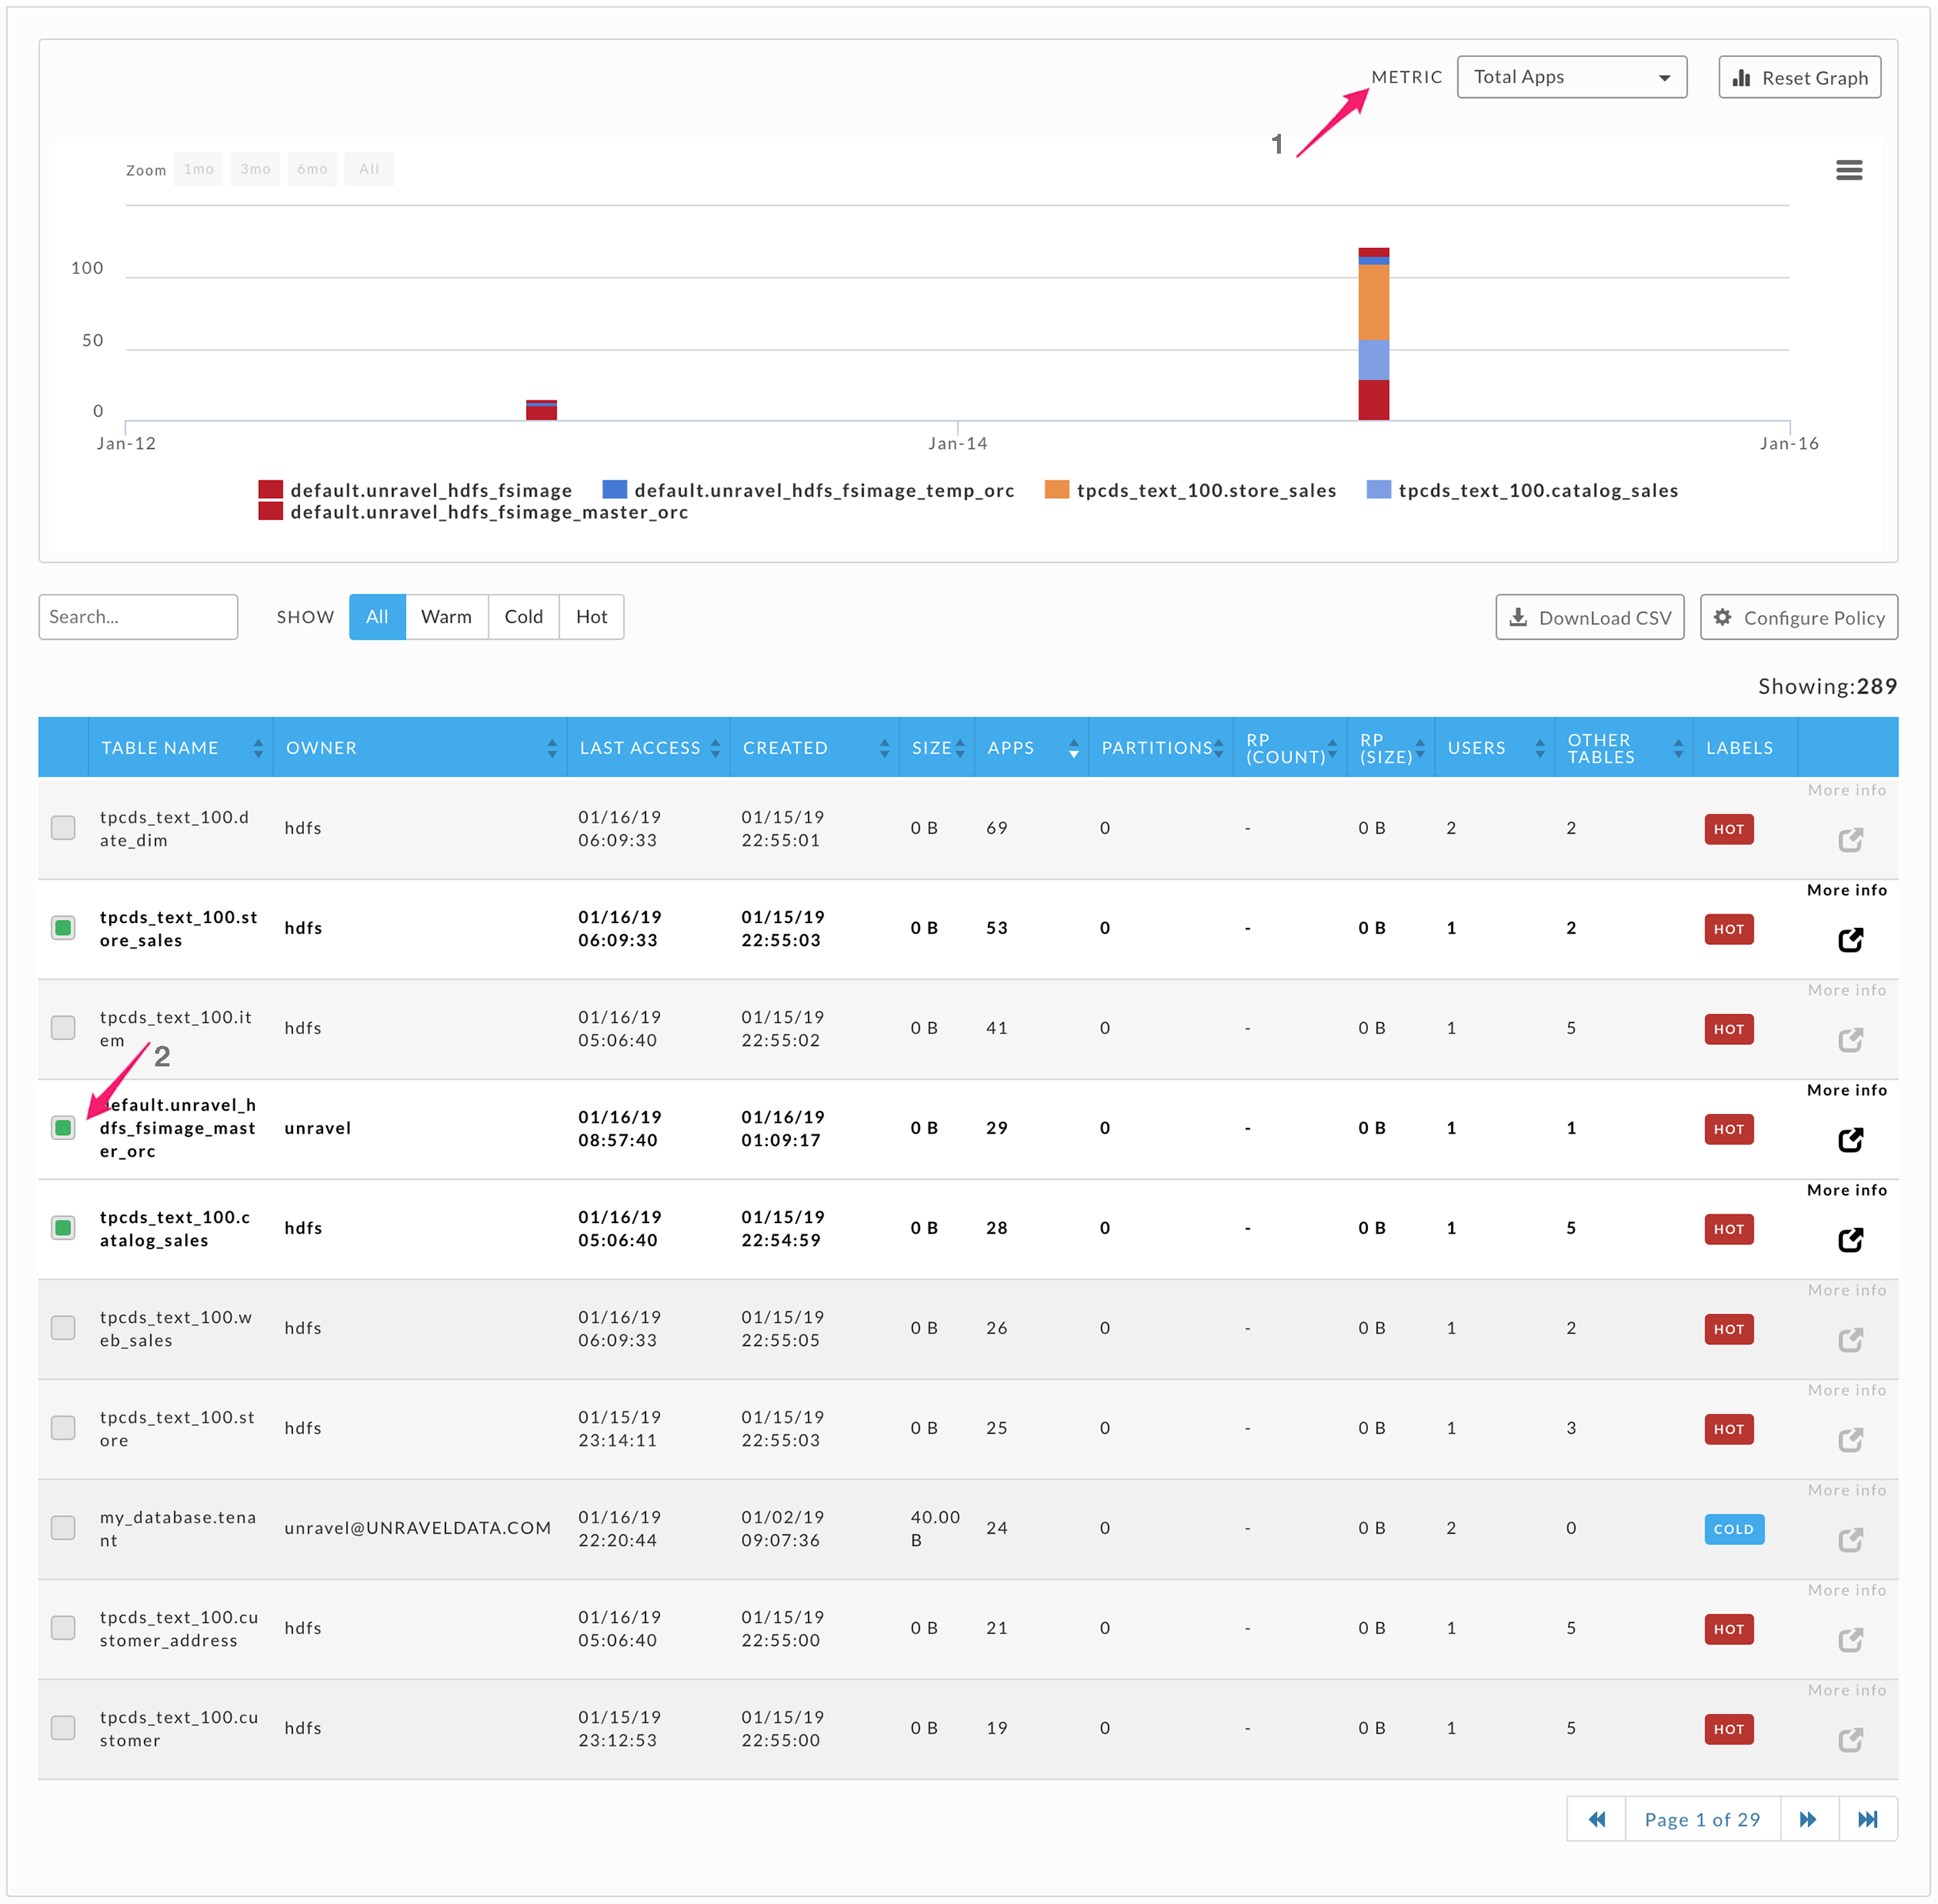Toggle default.unravel_hdfs_fsimage_master_orc legend swatch
This screenshot has height=1904, width=1938.
click(270, 511)
